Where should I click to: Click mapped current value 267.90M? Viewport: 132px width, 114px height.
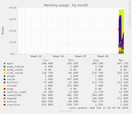[x=47, y=98]
